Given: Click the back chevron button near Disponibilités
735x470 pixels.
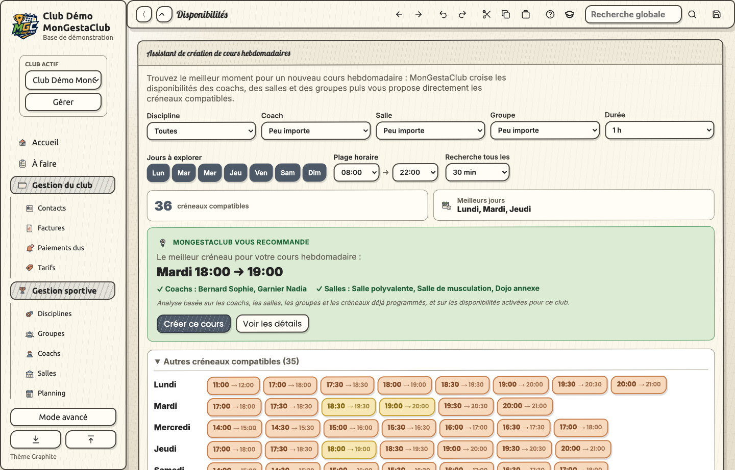Looking at the screenshot, I should coord(144,14).
